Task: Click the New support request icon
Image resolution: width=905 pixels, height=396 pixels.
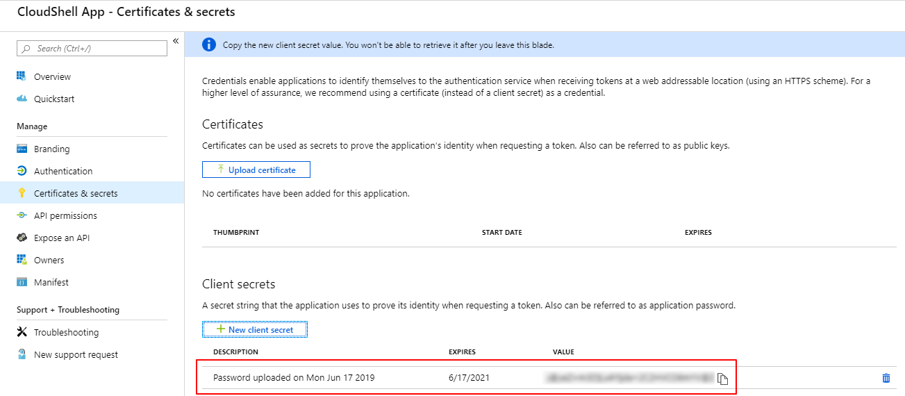Action: click(x=22, y=354)
